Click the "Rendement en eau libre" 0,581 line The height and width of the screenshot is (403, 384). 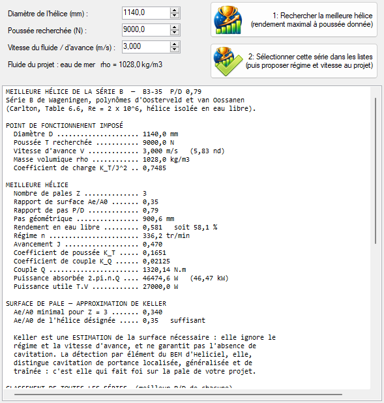coord(115,227)
